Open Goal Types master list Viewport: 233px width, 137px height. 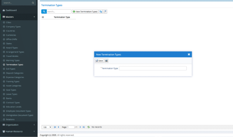coord(11,90)
